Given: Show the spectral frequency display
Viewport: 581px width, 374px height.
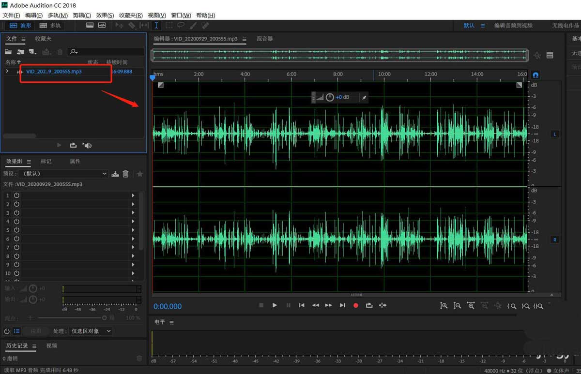Looking at the screenshot, I should (90, 25).
